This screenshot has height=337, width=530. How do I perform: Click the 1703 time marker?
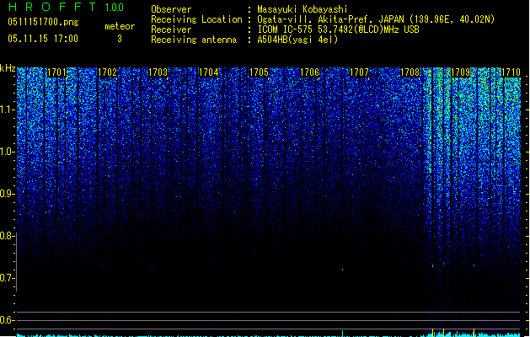coord(158,72)
